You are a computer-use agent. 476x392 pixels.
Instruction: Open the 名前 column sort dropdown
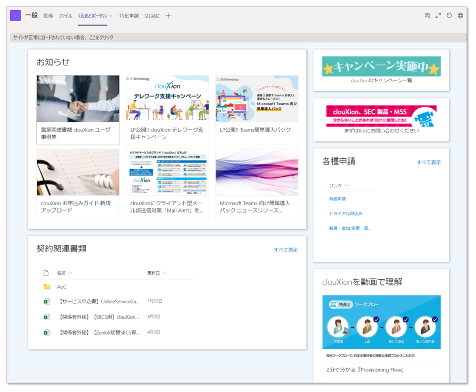(71, 273)
